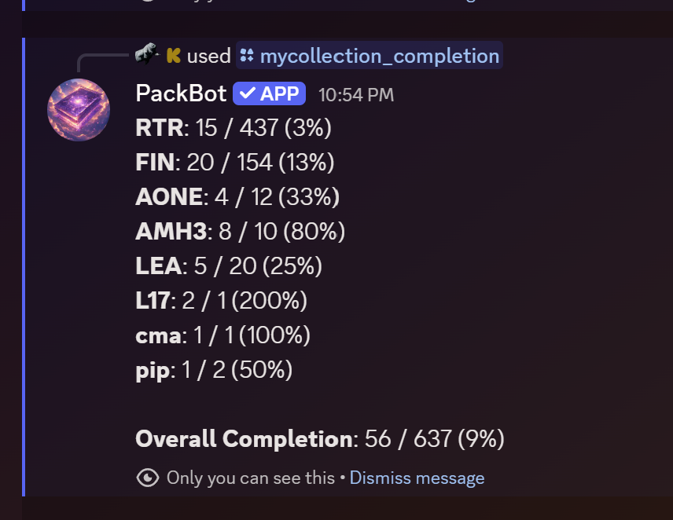Select the gold K emoji beside the avatar

point(175,55)
